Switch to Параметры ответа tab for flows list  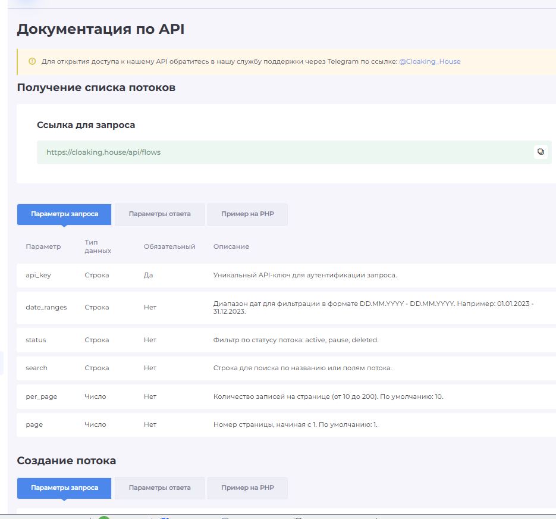[159, 214]
